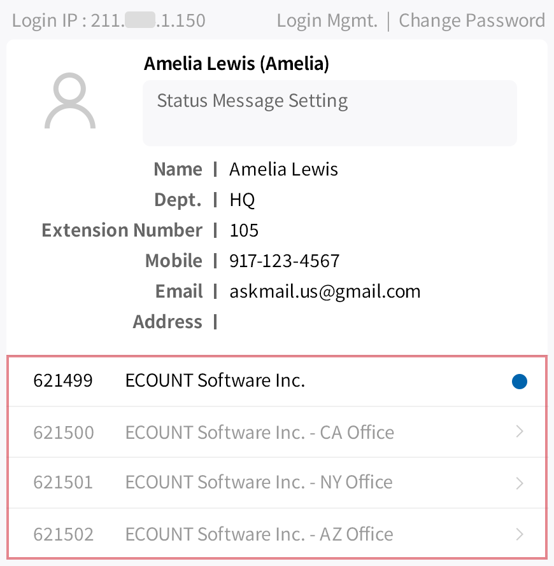Click the mobile number 917-123-4567
Image resolution: width=554 pixels, height=566 pixels.
[x=285, y=261]
